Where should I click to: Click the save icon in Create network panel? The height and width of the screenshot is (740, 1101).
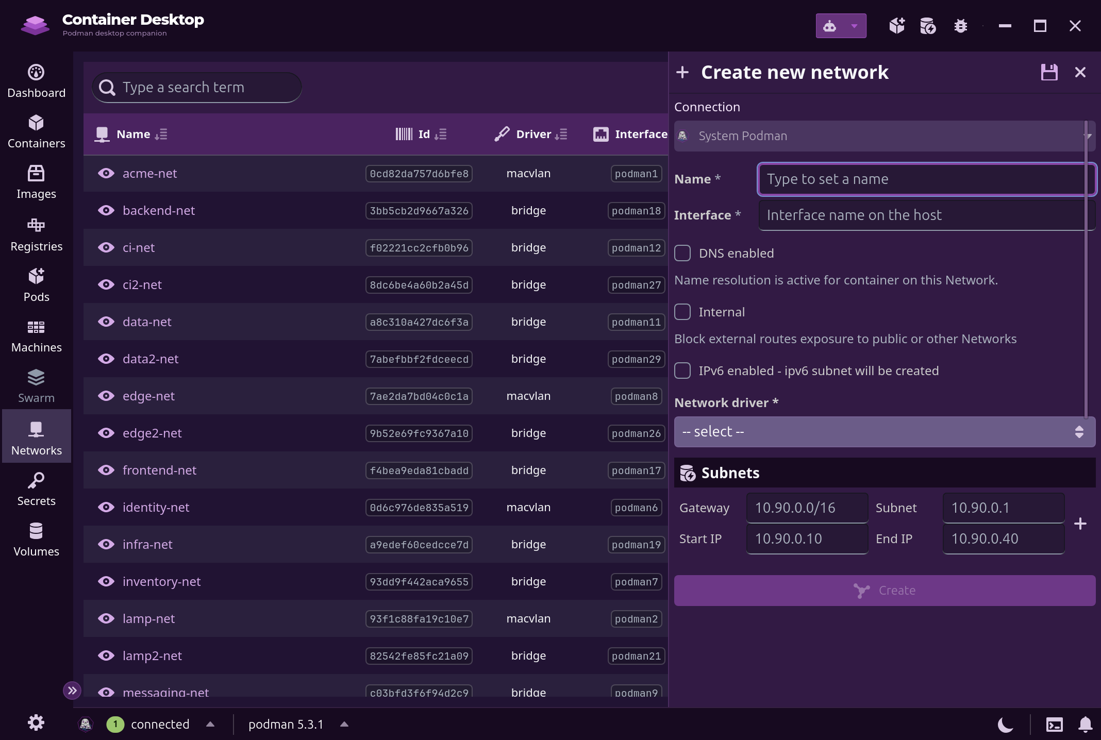coord(1049,72)
